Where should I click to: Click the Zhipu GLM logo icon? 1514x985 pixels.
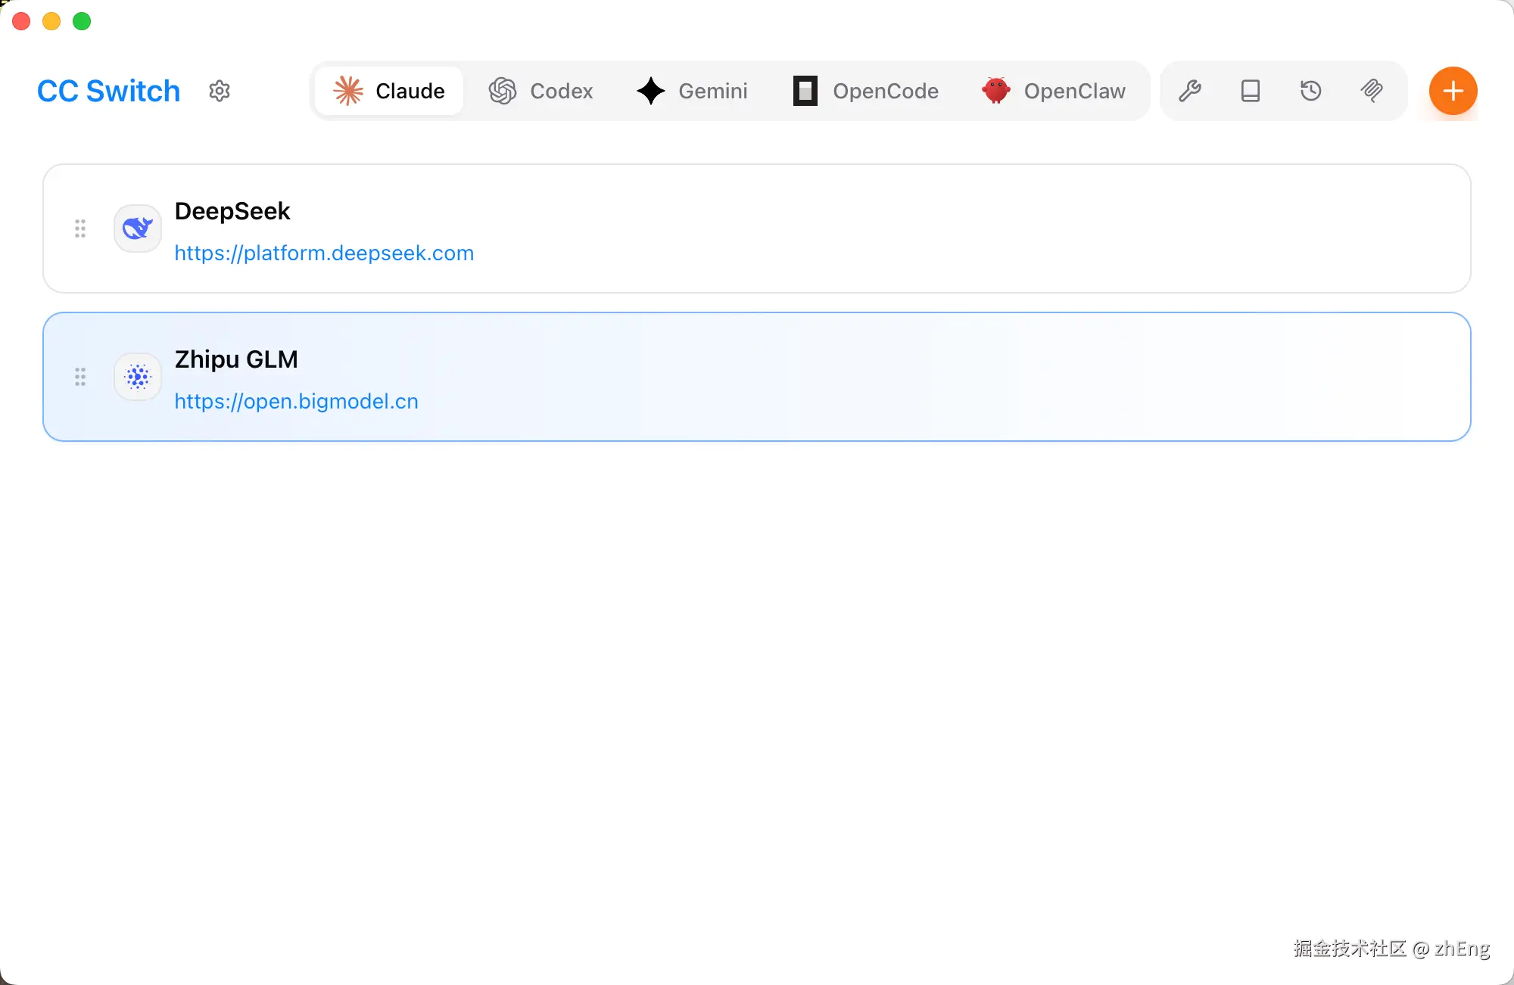[138, 376]
